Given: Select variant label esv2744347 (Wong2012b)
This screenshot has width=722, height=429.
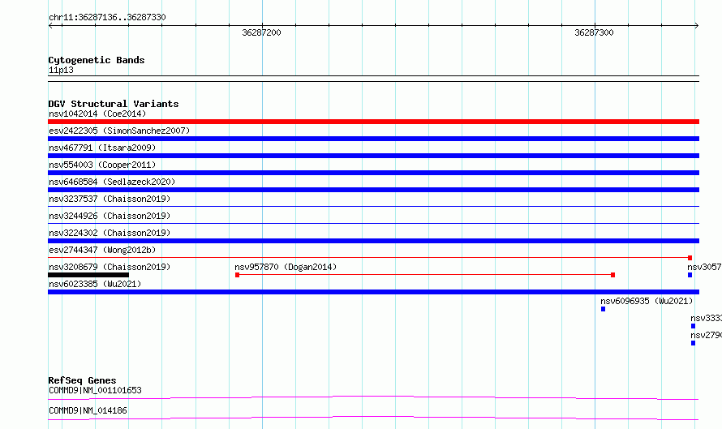Looking at the screenshot, I should pos(102,250).
